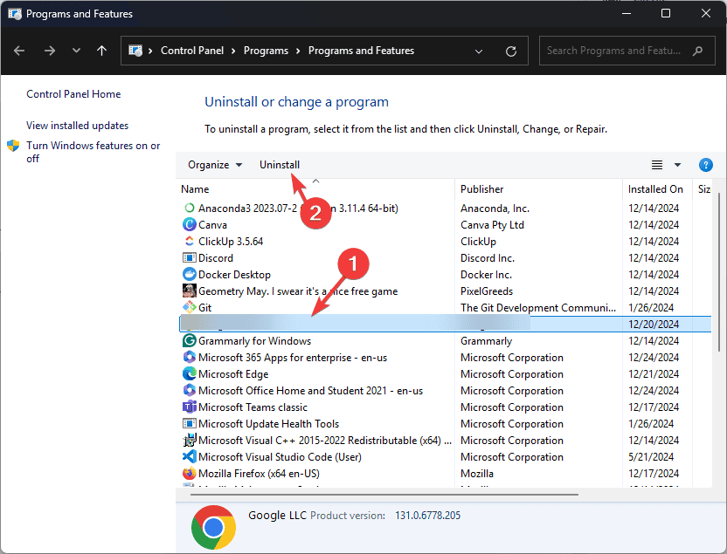Select the Discord entry icon
This screenshot has width=727, height=554.
point(189,257)
